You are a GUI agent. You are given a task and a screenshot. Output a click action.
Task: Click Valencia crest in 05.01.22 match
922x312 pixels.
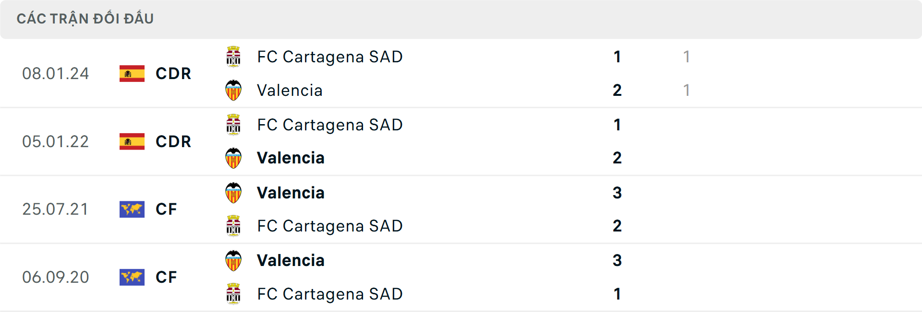233,158
